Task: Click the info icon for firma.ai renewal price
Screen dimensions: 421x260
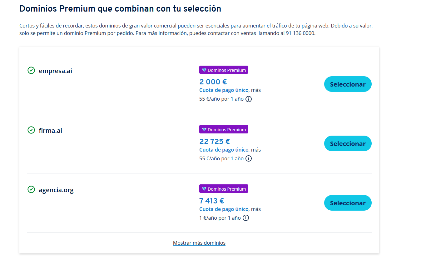Action: (x=249, y=158)
